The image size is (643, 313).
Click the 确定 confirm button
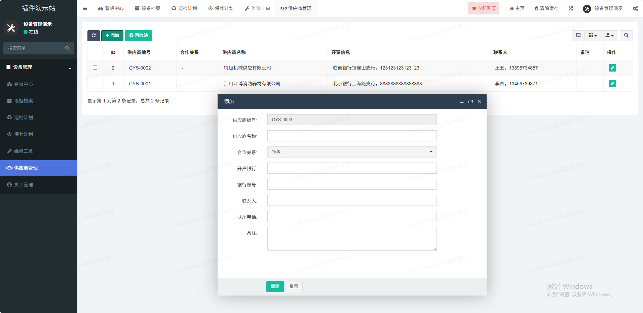pos(275,286)
